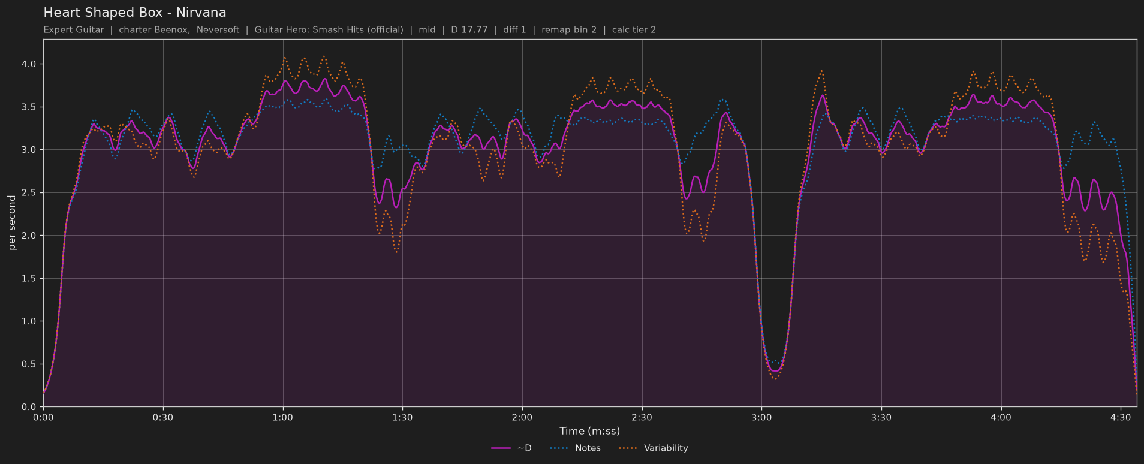Click the ~D legend entry
Screen dimensions: 1144x464
[x=511, y=448]
